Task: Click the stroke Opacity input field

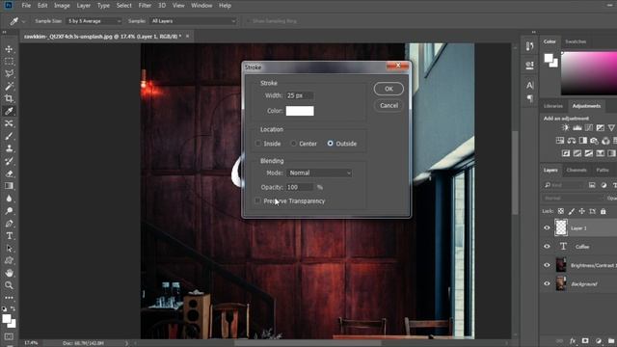Action: point(300,187)
